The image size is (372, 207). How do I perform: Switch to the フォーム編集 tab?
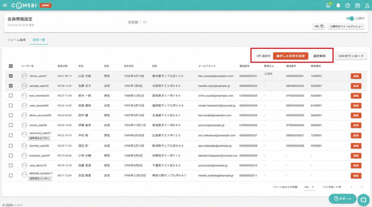coord(17,40)
